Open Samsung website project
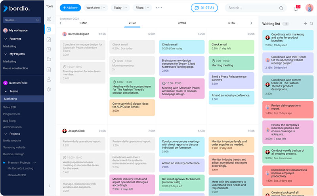This screenshot has height=196, width=317. pyautogui.click(x=14, y=147)
